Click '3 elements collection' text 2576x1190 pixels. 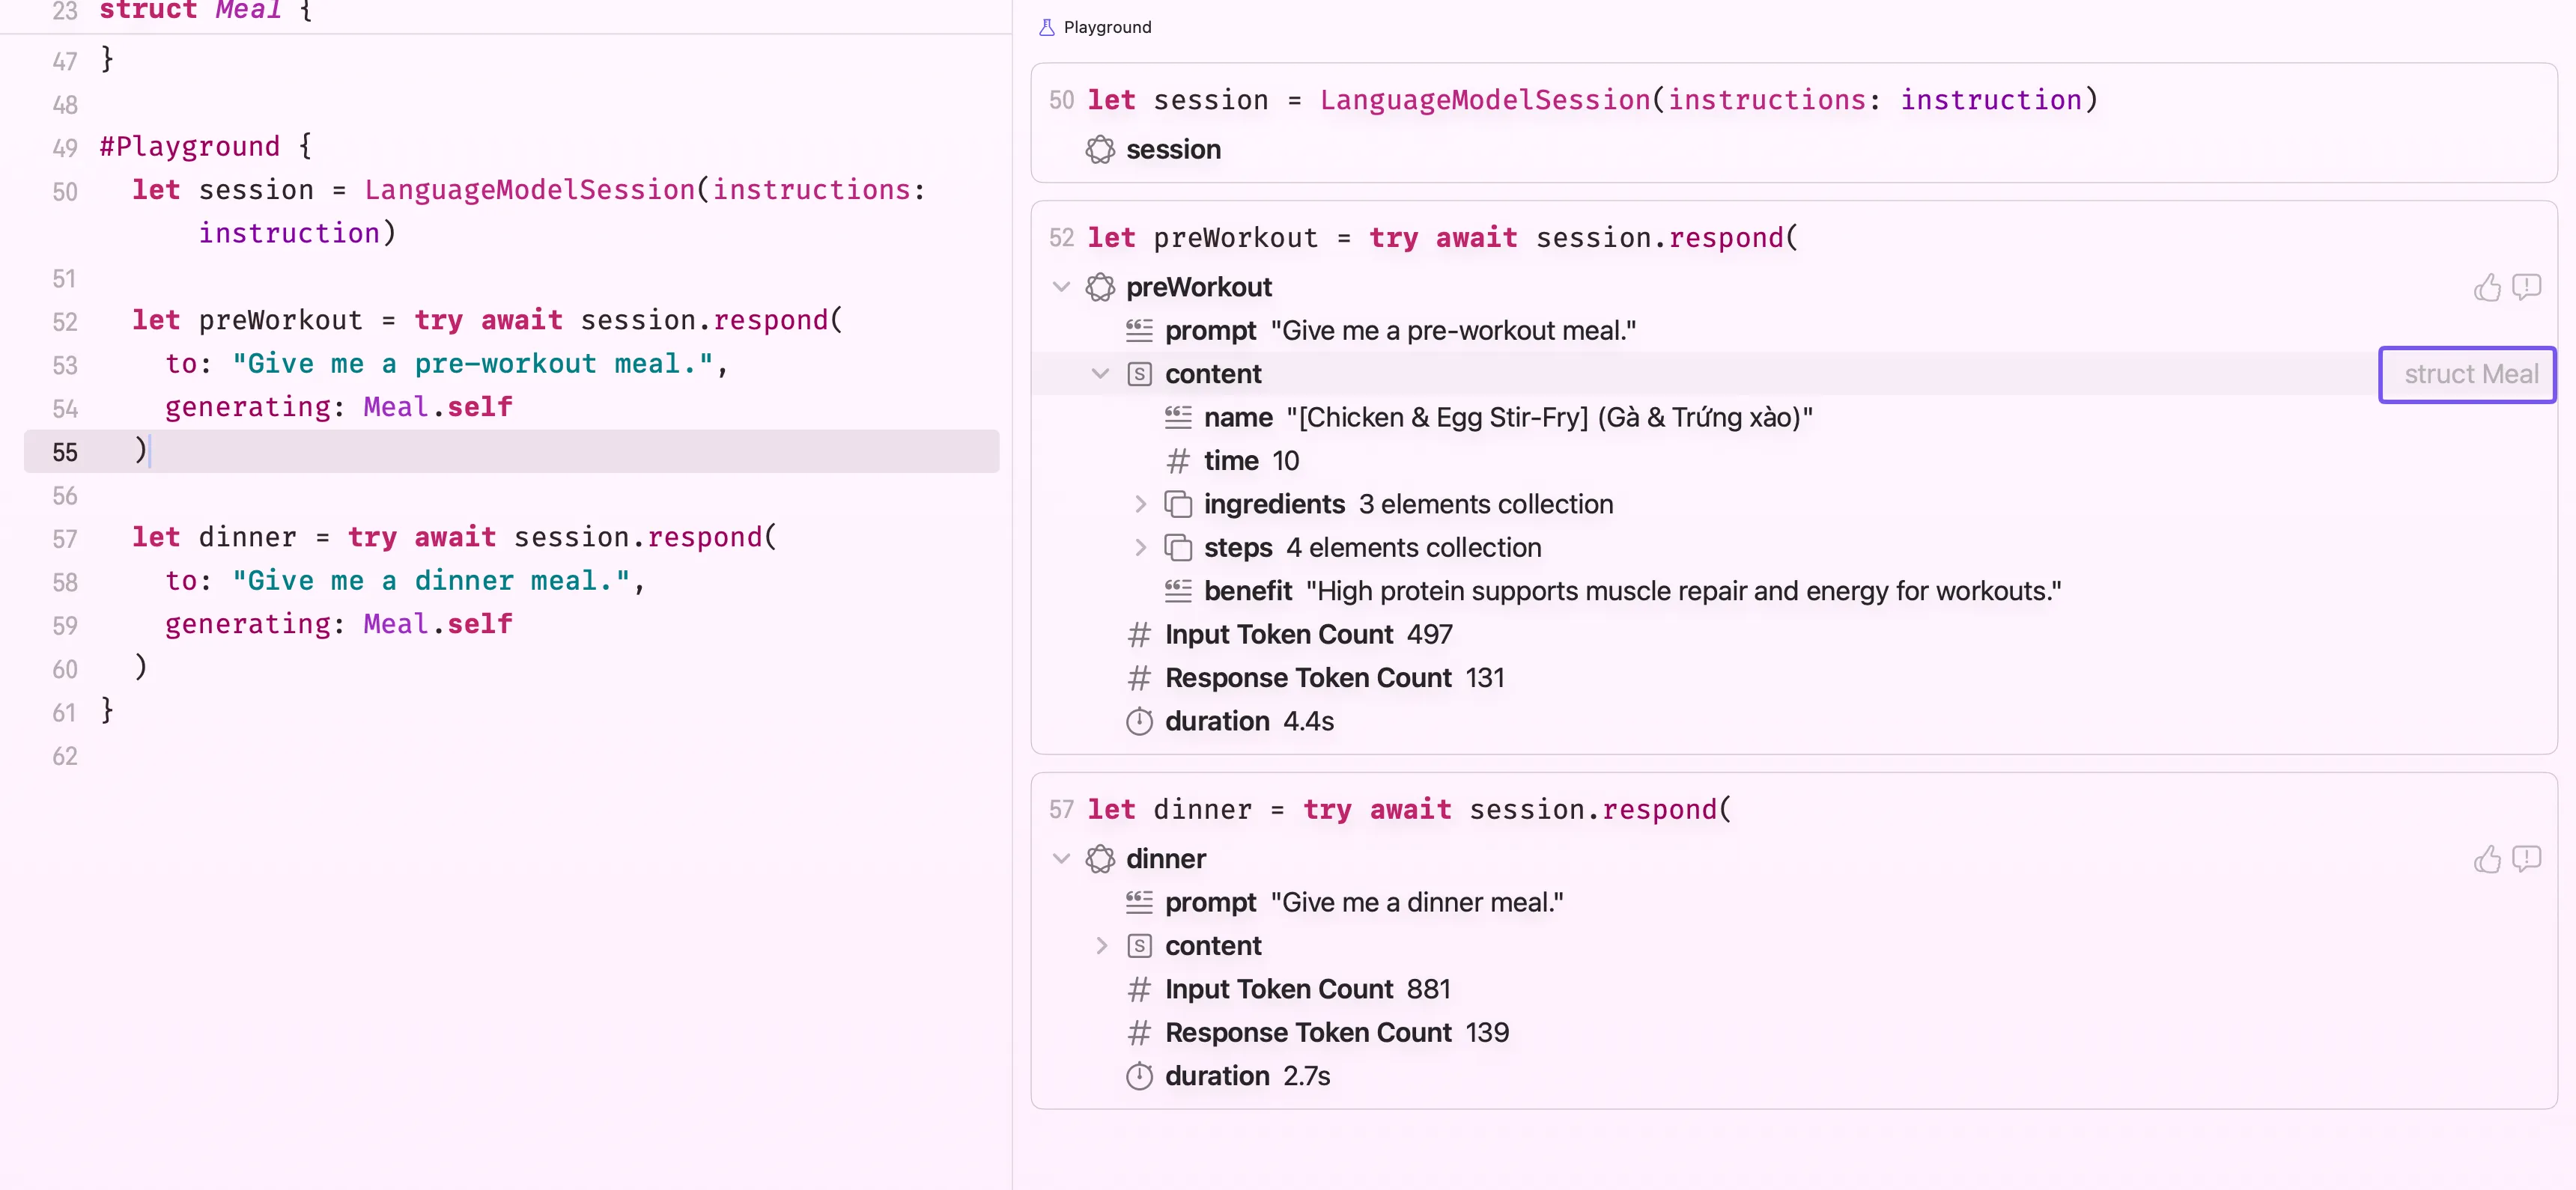1485,504
